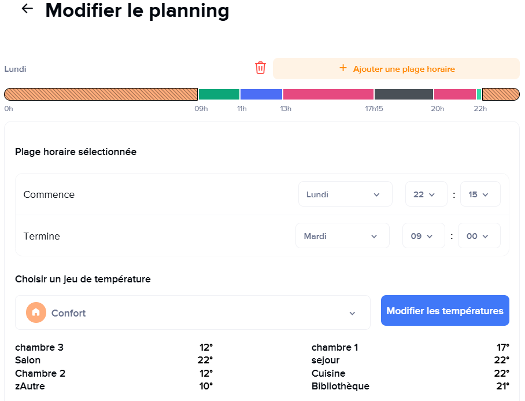The width and height of the screenshot is (525, 401).
Task: Click the orange Confort home icon
Action: point(36,312)
